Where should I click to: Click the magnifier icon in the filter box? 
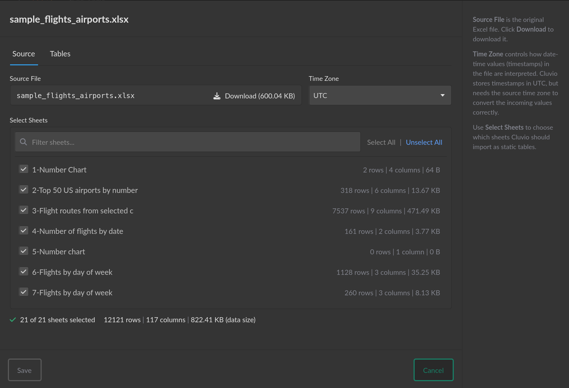pyautogui.click(x=23, y=142)
